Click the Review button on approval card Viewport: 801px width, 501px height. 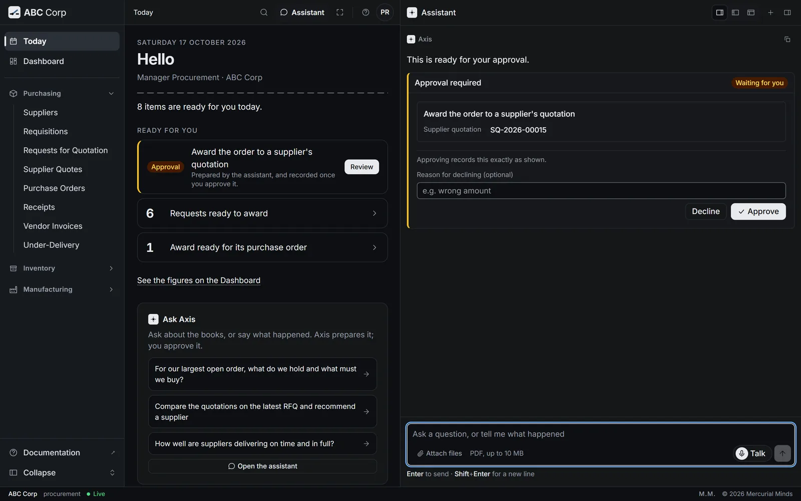[x=361, y=167]
